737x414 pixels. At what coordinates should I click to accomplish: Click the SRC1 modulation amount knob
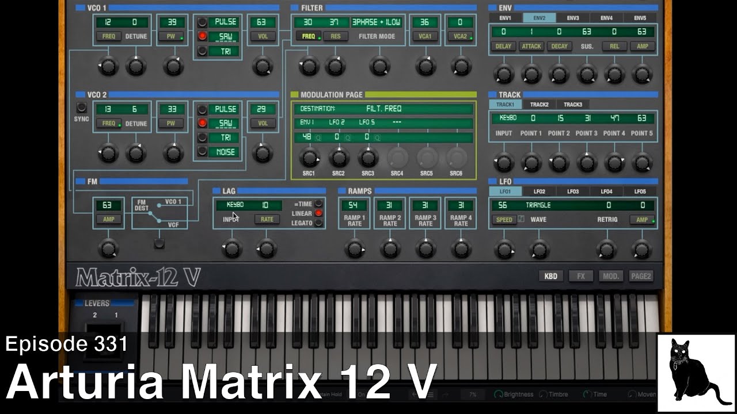coord(309,157)
